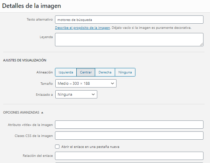The width and height of the screenshot is (210, 163).
Task: Collapse the Opciones Avanzadas triangle arrow
Action: (x=42, y=112)
